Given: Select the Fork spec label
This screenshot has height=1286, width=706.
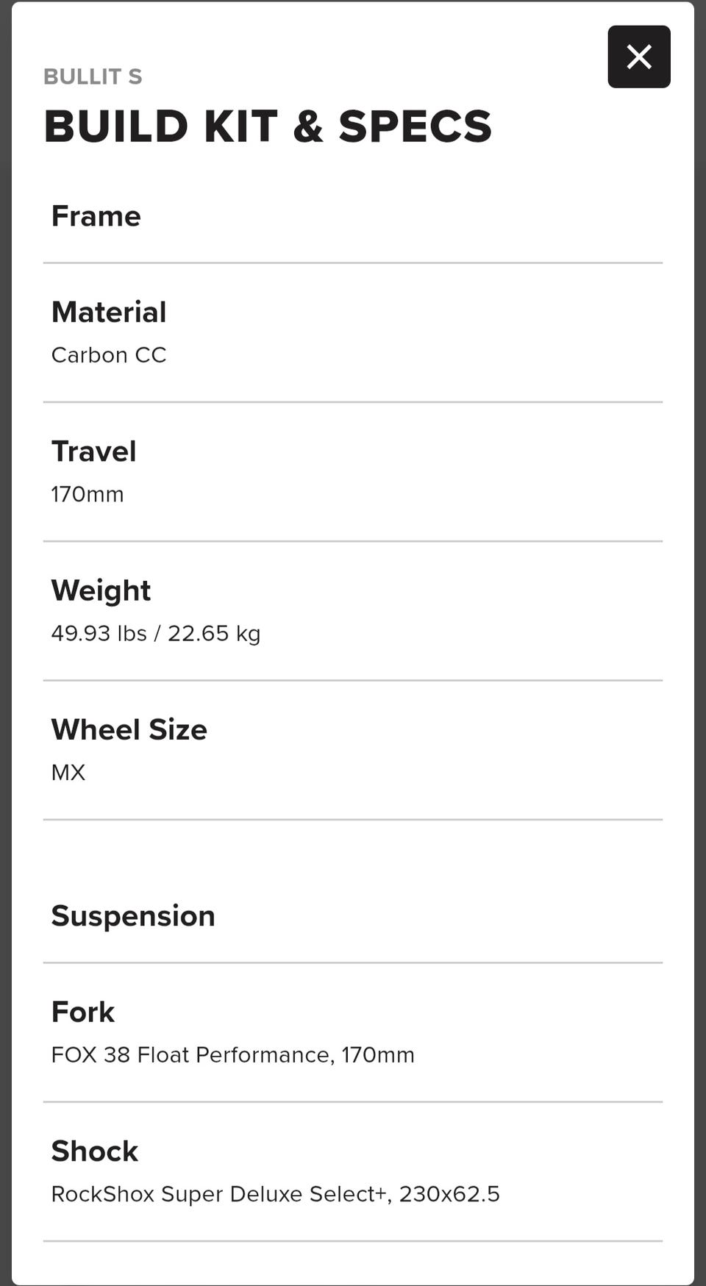Looking at the screenshot, I should pos(82,1012).
